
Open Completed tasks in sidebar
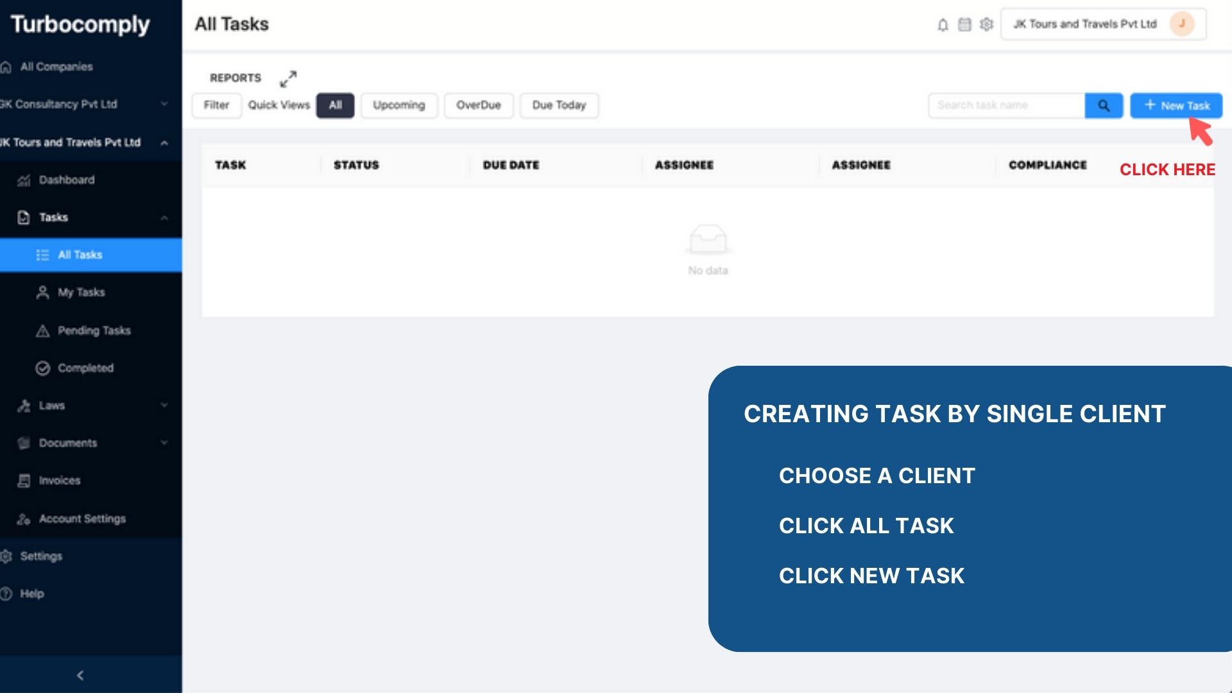[85, 368]
